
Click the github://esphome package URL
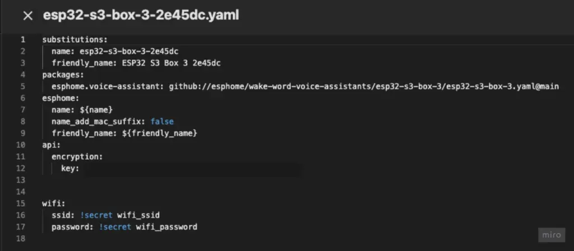(x=364, y=86)
